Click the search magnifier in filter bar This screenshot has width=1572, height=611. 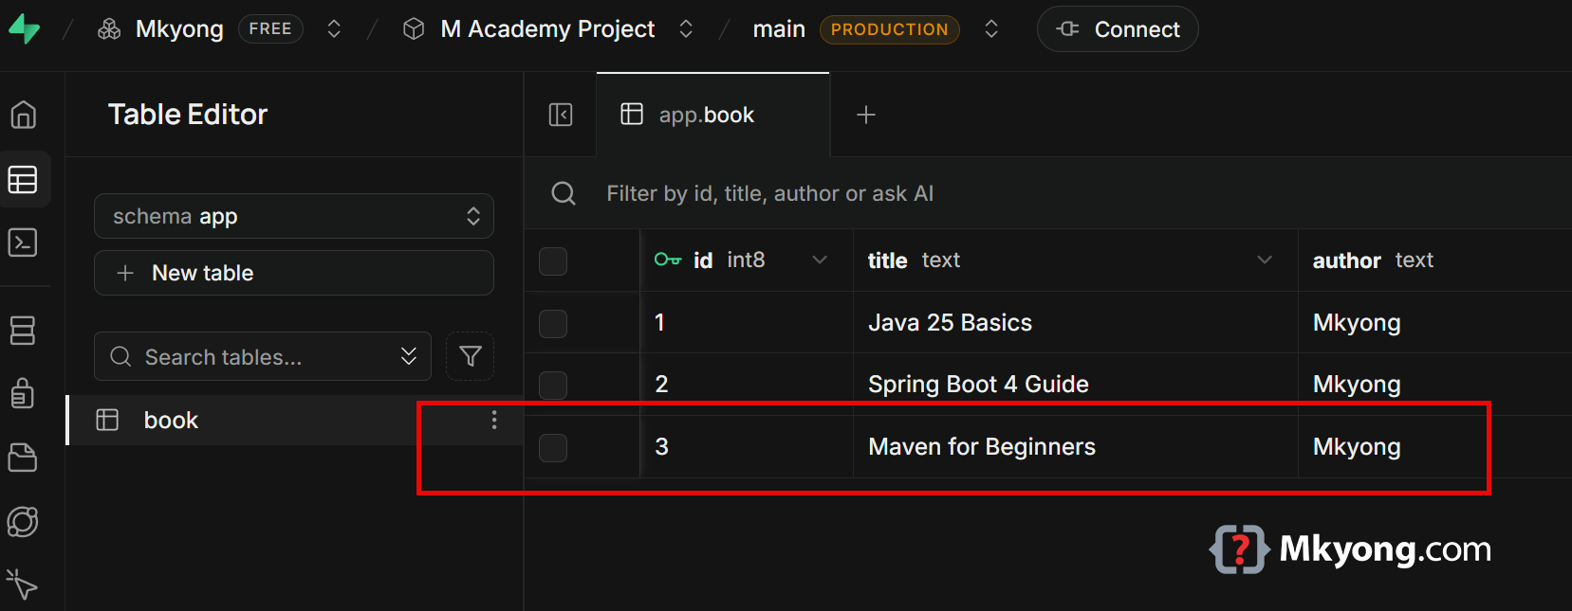click(564, 193)
